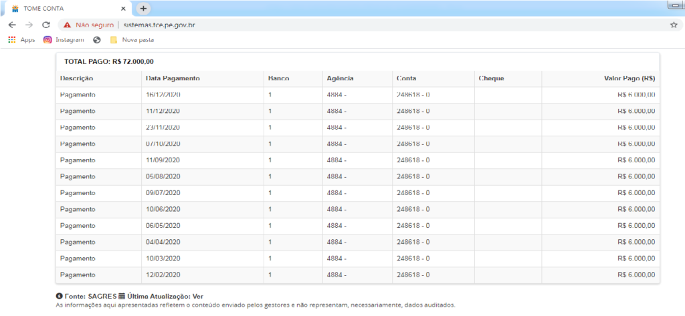Click bank 1 in the 04/04/2020 row
Screen dimensions: 685x316
point(270,242)
